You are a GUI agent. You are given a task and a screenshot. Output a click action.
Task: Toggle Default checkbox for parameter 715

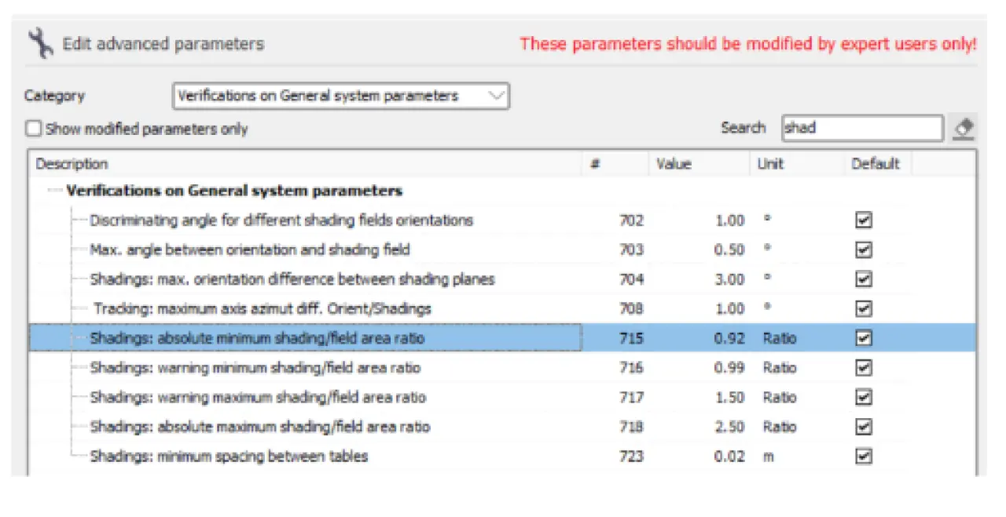863,338
